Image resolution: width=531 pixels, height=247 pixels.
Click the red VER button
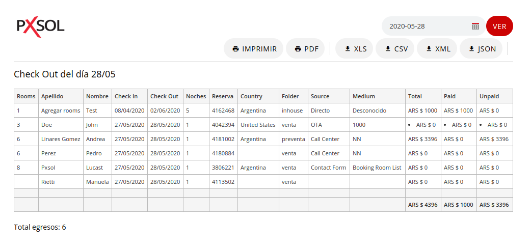coord(499,26)
